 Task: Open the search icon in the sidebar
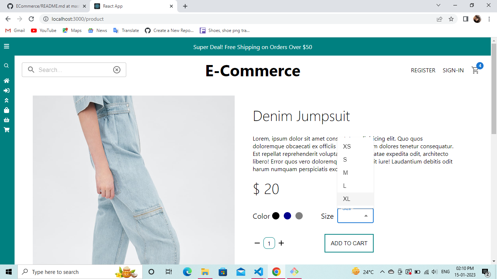[6, 66]
